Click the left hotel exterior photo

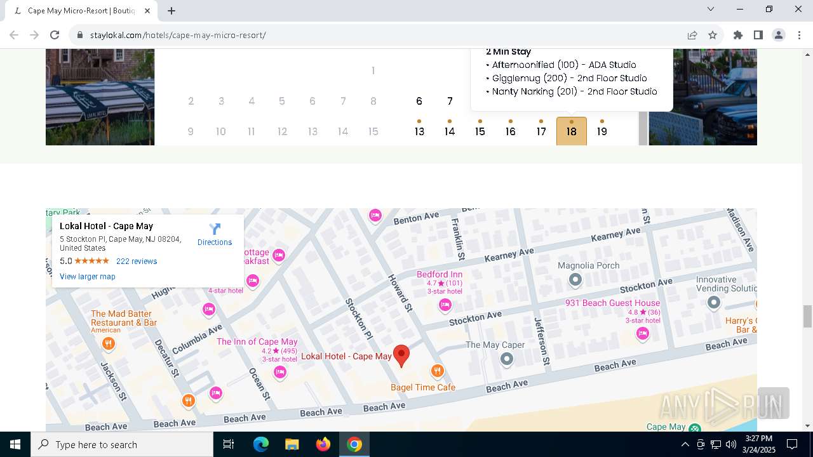100,97
